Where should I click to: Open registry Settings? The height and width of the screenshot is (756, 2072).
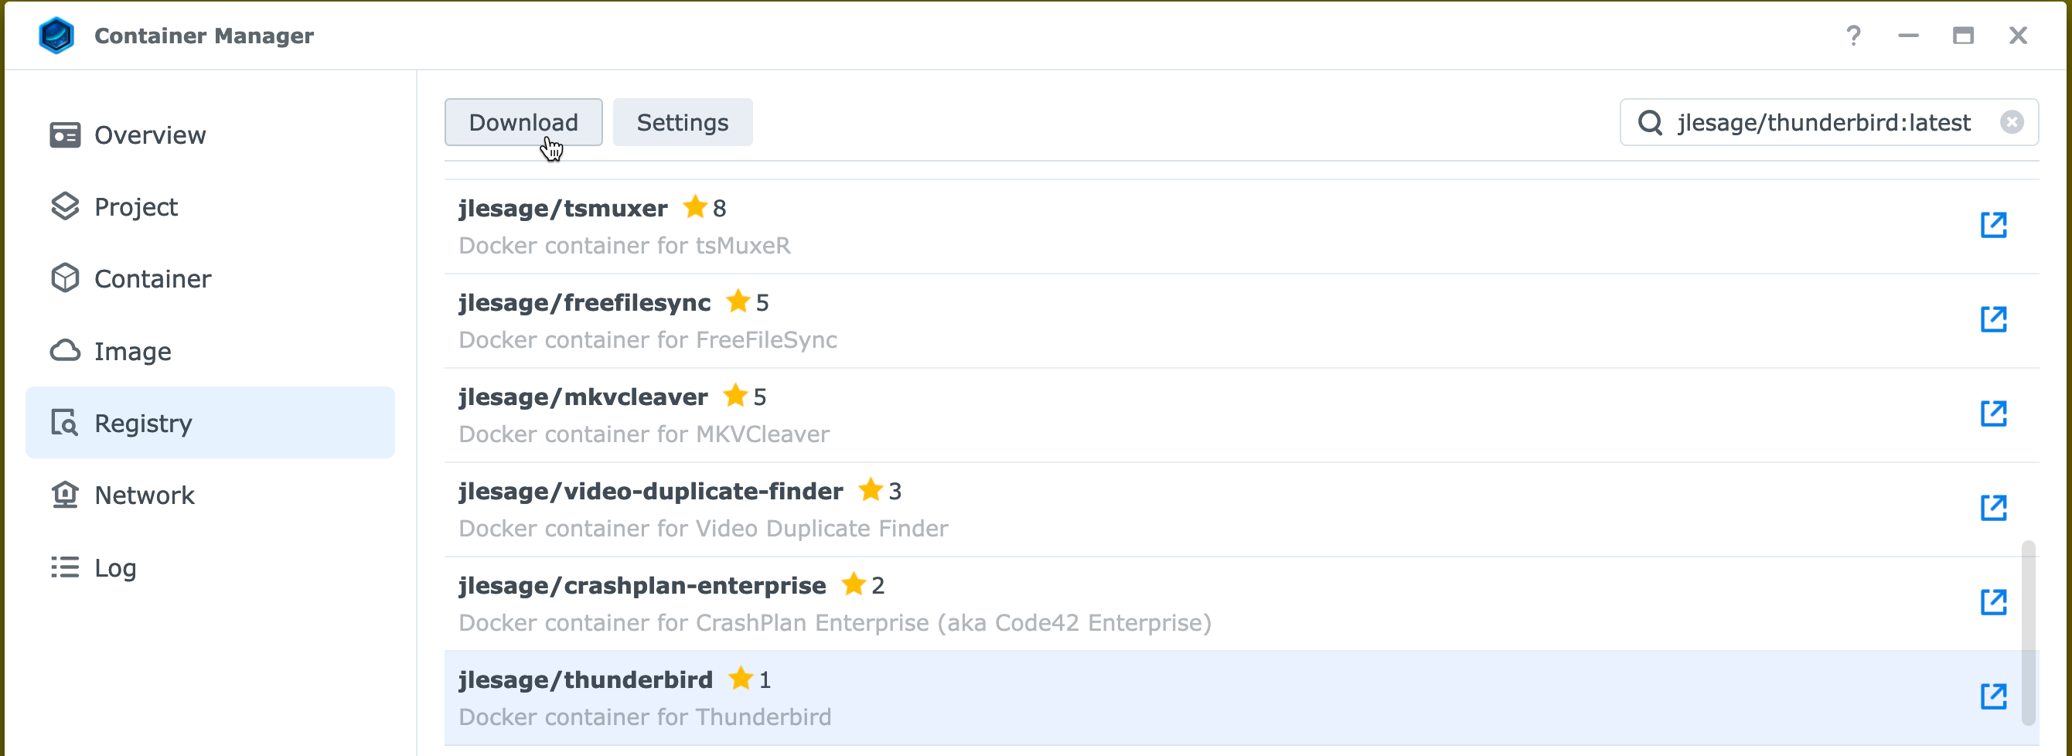[x=682, y=122]
